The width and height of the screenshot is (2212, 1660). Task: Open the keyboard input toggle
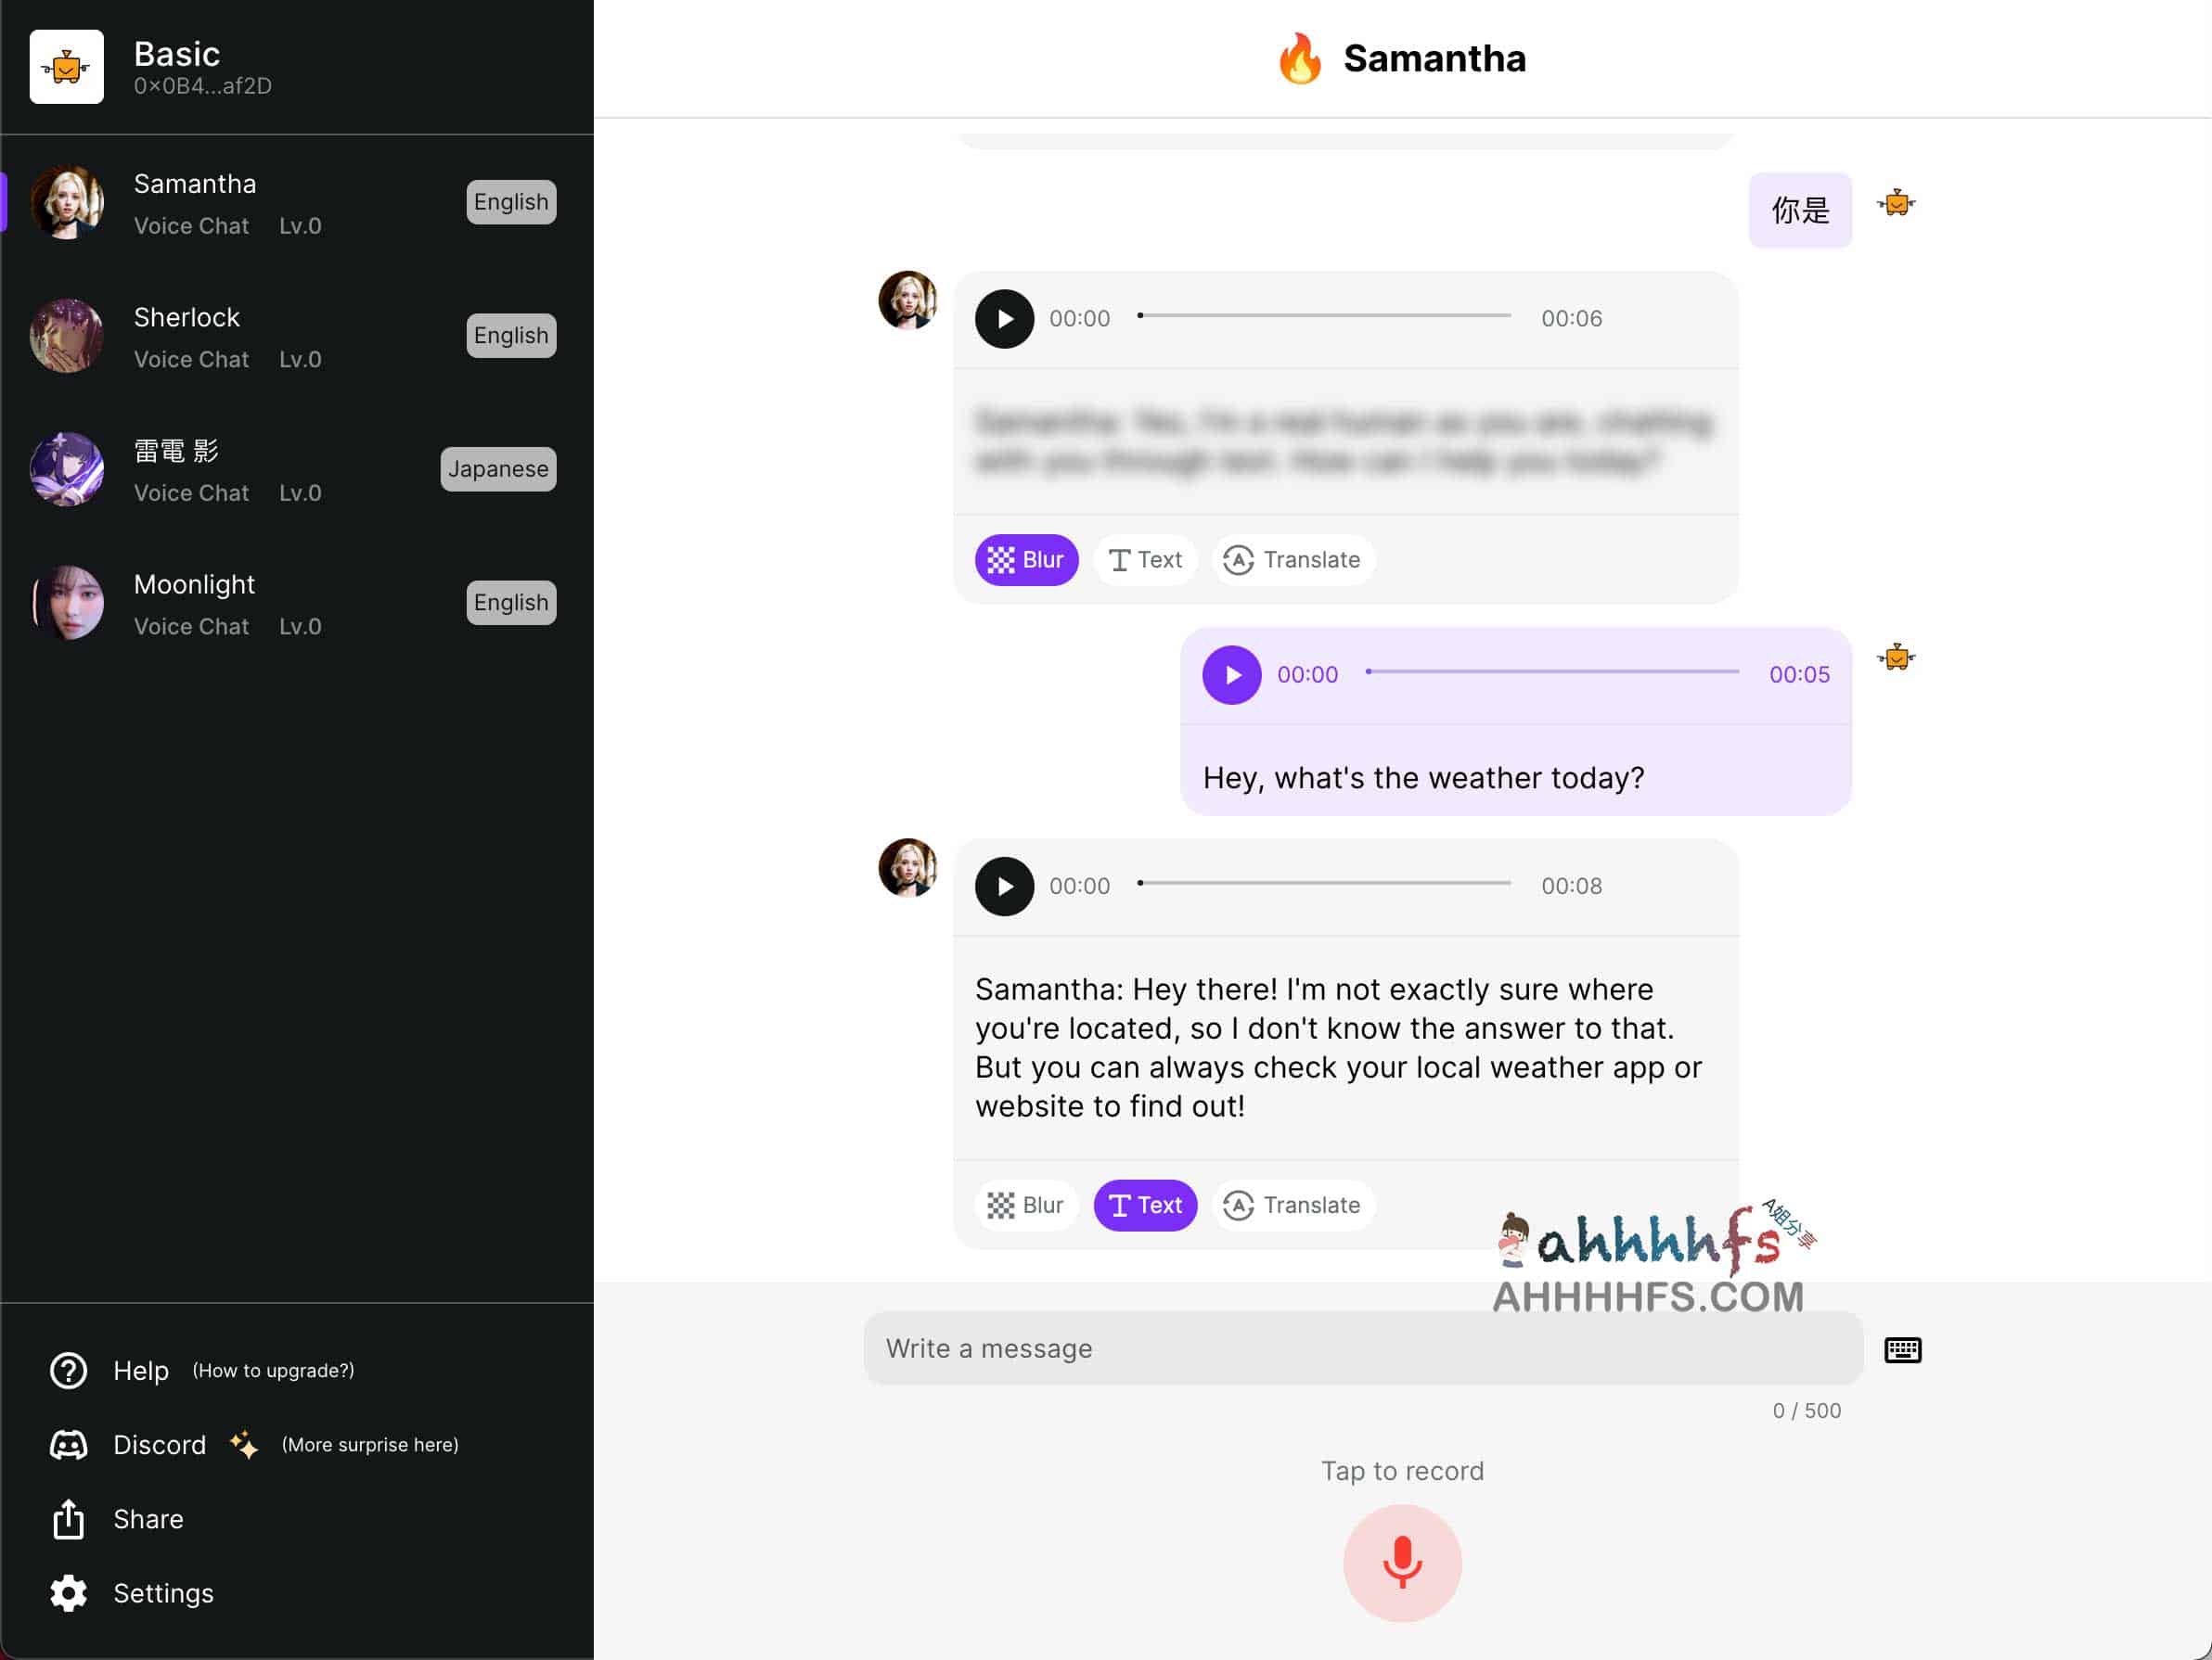click(1903, 1347)
